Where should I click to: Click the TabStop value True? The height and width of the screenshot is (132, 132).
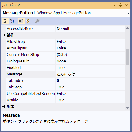point(61,87)
